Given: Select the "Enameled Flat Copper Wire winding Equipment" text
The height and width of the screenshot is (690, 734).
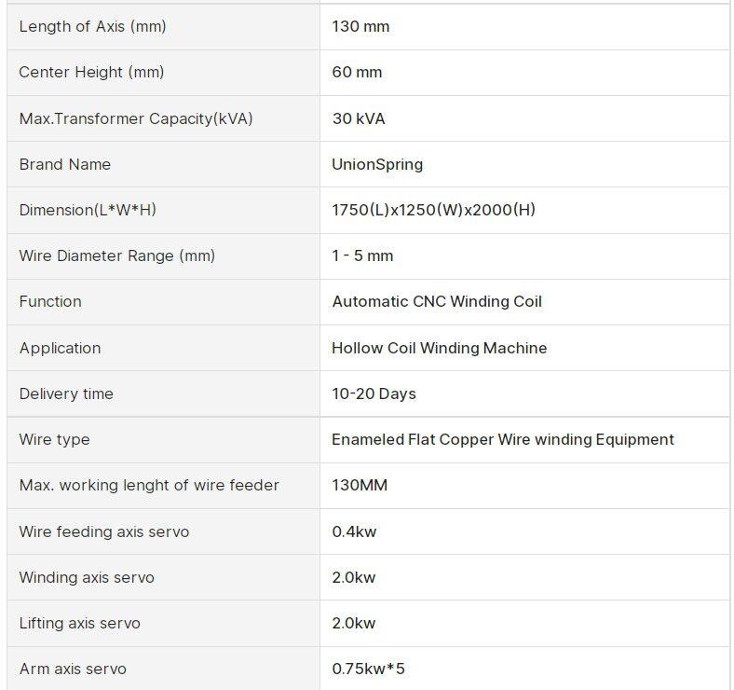Looking at the screenshot, I should click(503, 439).
